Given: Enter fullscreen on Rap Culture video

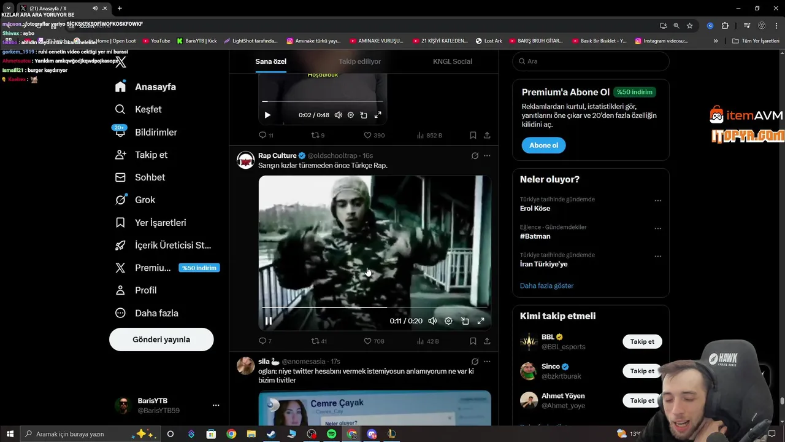Looking at the screenshot, I should coord(481,320).
